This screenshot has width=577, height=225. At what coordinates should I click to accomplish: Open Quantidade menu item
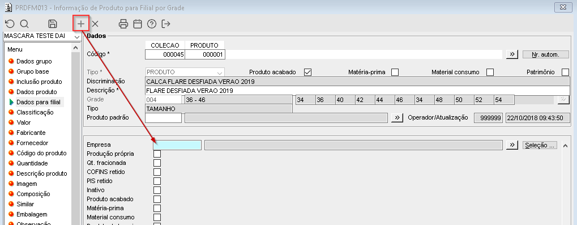coord(32,163)
